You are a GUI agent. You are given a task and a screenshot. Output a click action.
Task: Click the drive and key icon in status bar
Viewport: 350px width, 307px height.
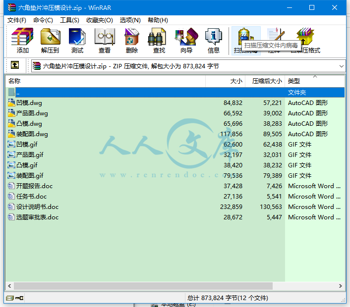[x=15, y=298]
